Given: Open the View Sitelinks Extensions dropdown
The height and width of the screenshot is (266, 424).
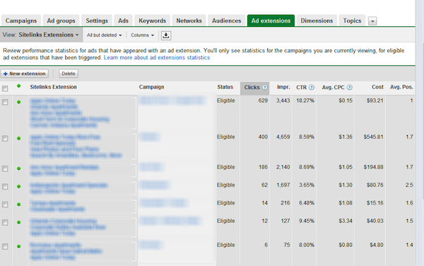Looking at the screenshot, I should [x=41, y=35].
